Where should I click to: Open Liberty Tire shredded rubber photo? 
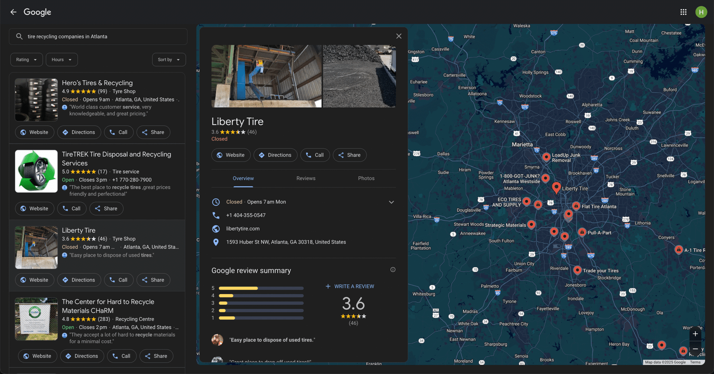(359, 76)
